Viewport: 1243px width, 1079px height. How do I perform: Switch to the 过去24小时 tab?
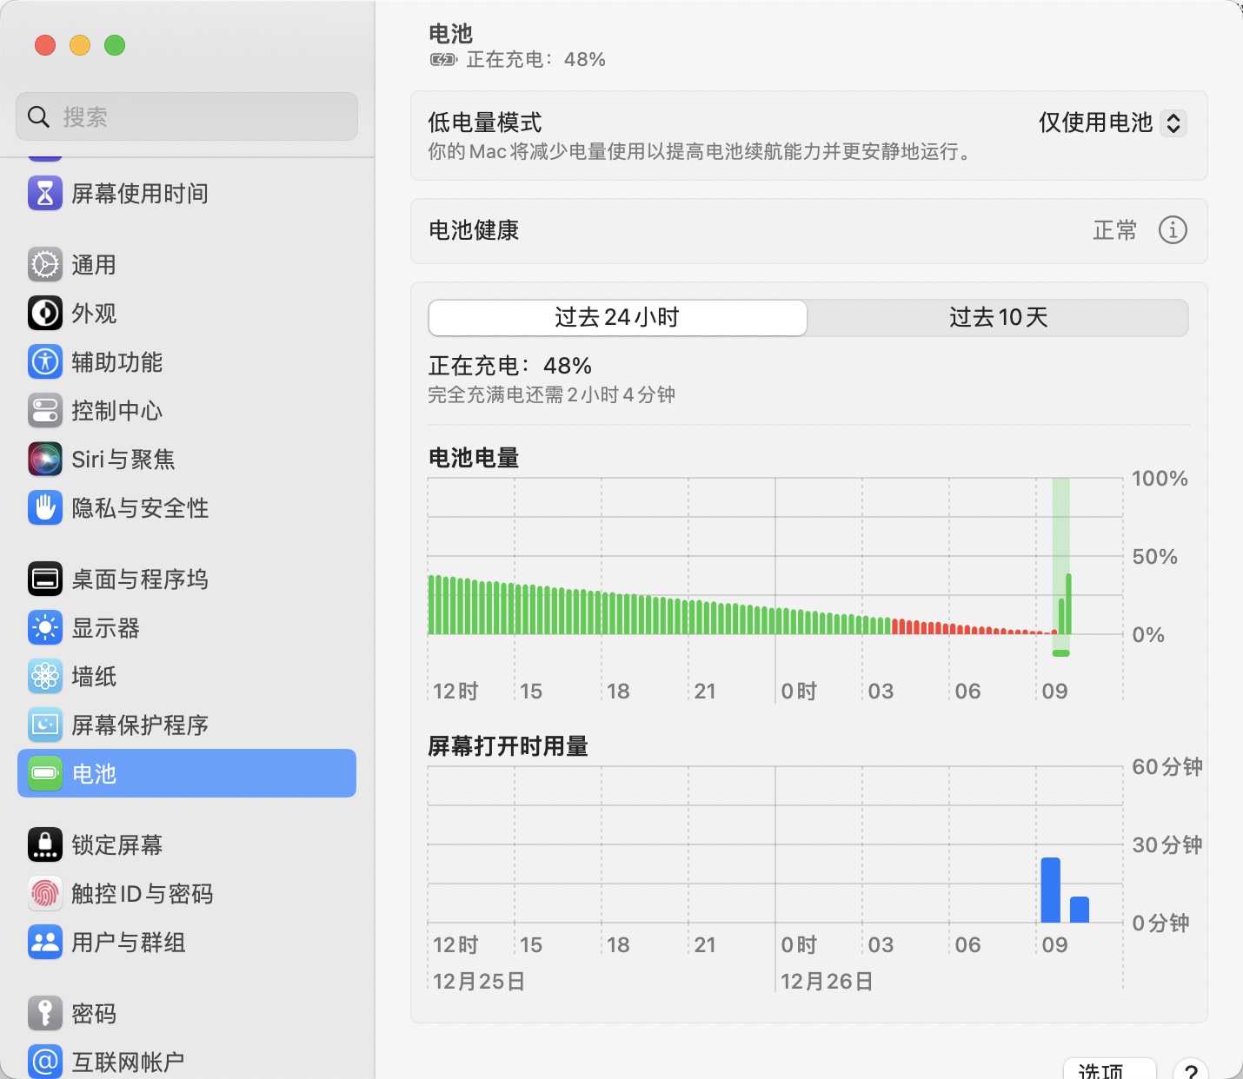pyautogui.click(x=617, y=318)
